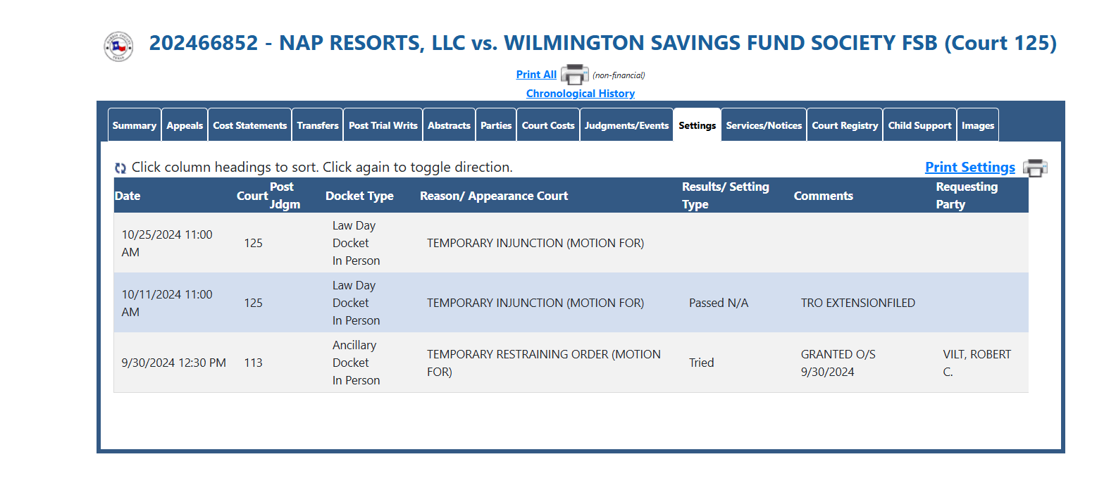Click the county seal logo icon
Image resolution: width=1116 pixels, height=502 pixels.
coord(118,46)
